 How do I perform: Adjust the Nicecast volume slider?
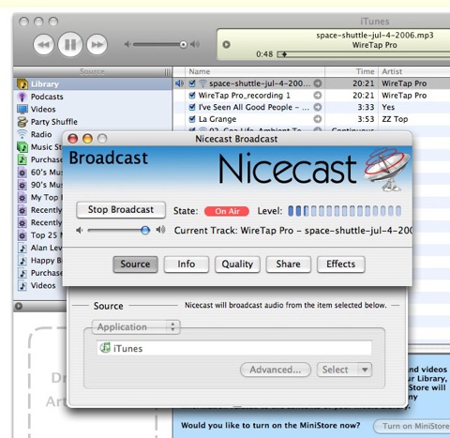[145, 231]
